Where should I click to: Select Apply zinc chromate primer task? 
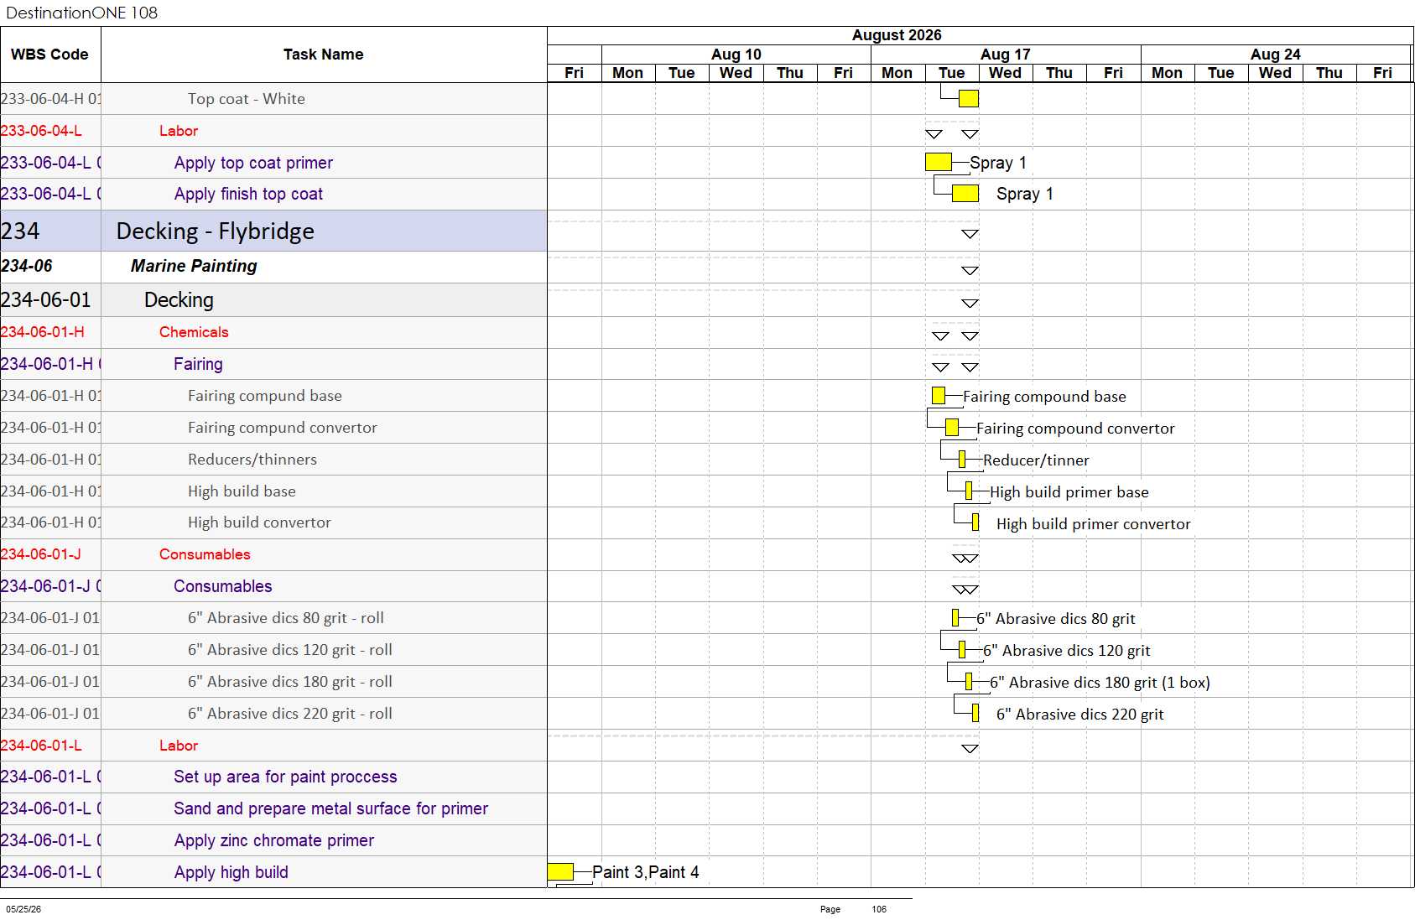point(274,840)
